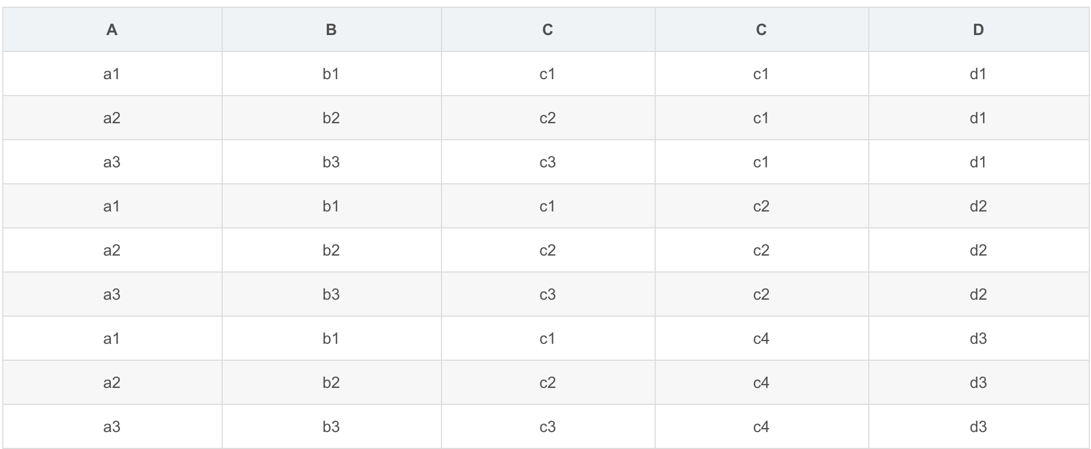Click the d3 cell in the last row

tap(978, 427)
